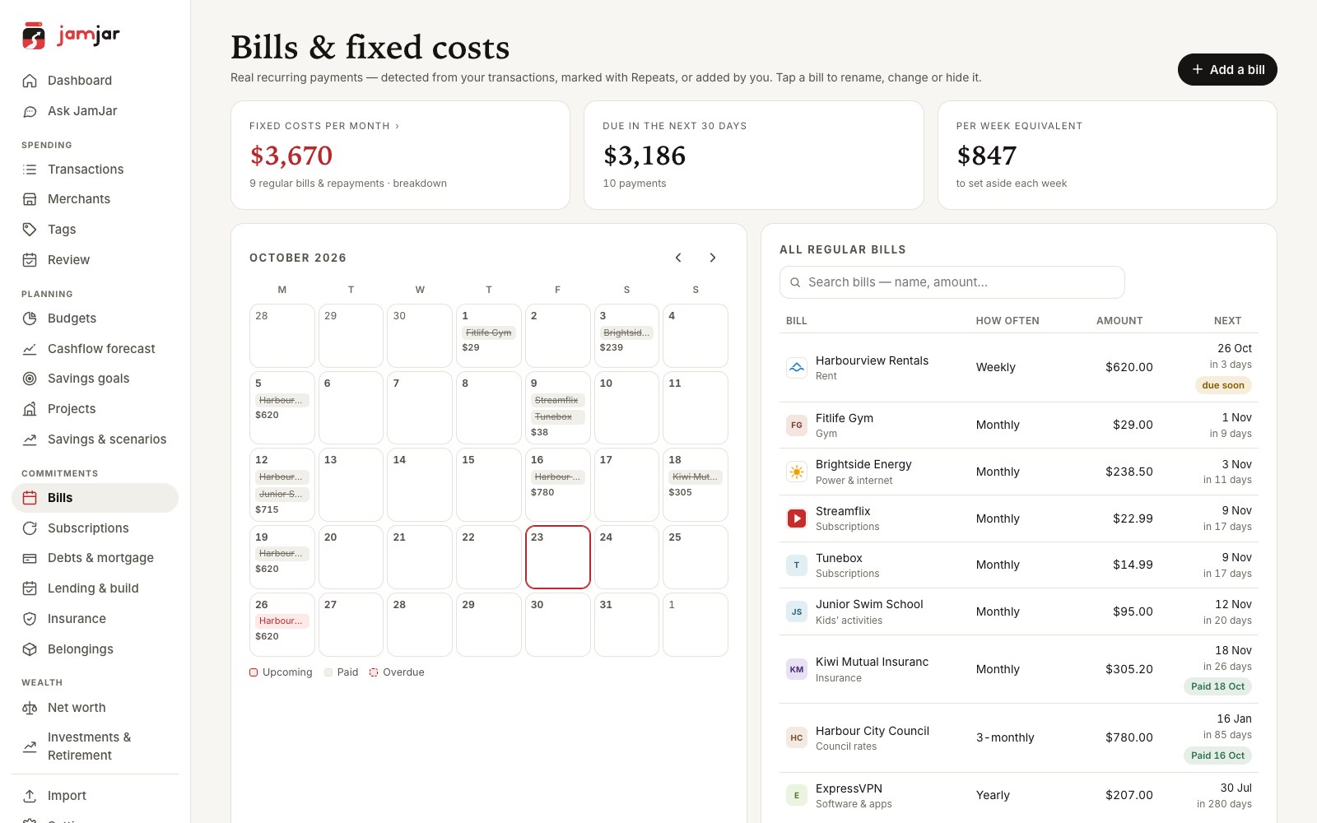This screenshot has height=823, width=1317.
Task: Open the ExpressVPN bill row
Action: click(1019, 796)
